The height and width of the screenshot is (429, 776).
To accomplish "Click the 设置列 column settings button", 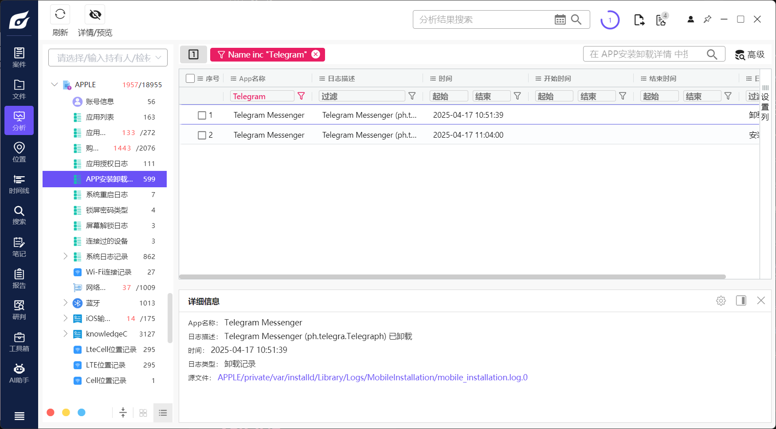I will pos(765,103).
